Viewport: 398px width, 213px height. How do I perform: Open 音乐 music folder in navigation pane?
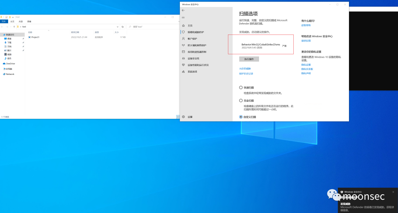point(9,58)
